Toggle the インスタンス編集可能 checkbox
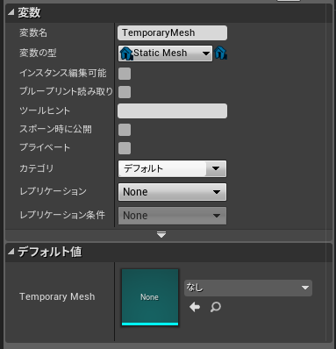The width and height of the screenshot is (336, 349). pyautogui.click(x=125, y=74)
